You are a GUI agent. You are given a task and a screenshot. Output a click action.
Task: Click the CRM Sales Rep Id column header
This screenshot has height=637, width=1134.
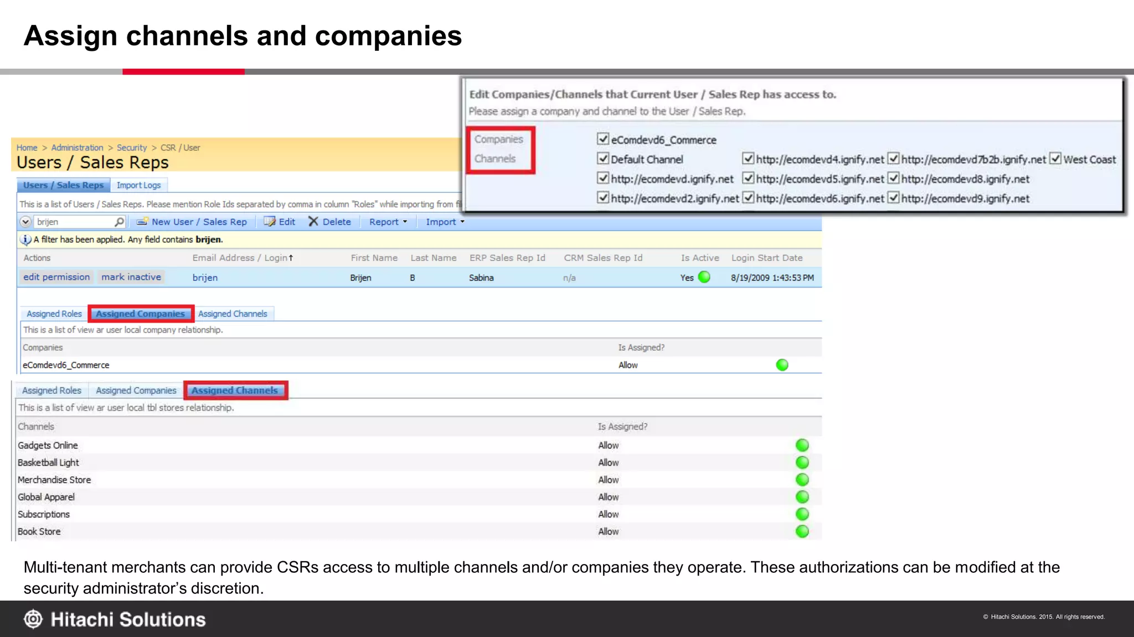(x=603, y=258)
